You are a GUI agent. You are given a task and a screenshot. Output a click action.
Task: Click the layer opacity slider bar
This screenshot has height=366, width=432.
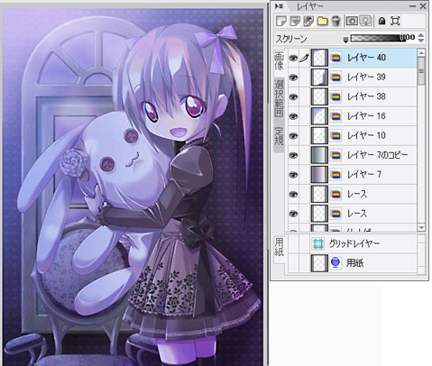click(378, 38)
